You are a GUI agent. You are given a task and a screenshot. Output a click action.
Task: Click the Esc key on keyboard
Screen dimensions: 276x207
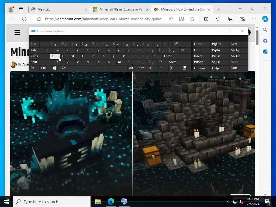pyautogui.click(x=34, y=44)
